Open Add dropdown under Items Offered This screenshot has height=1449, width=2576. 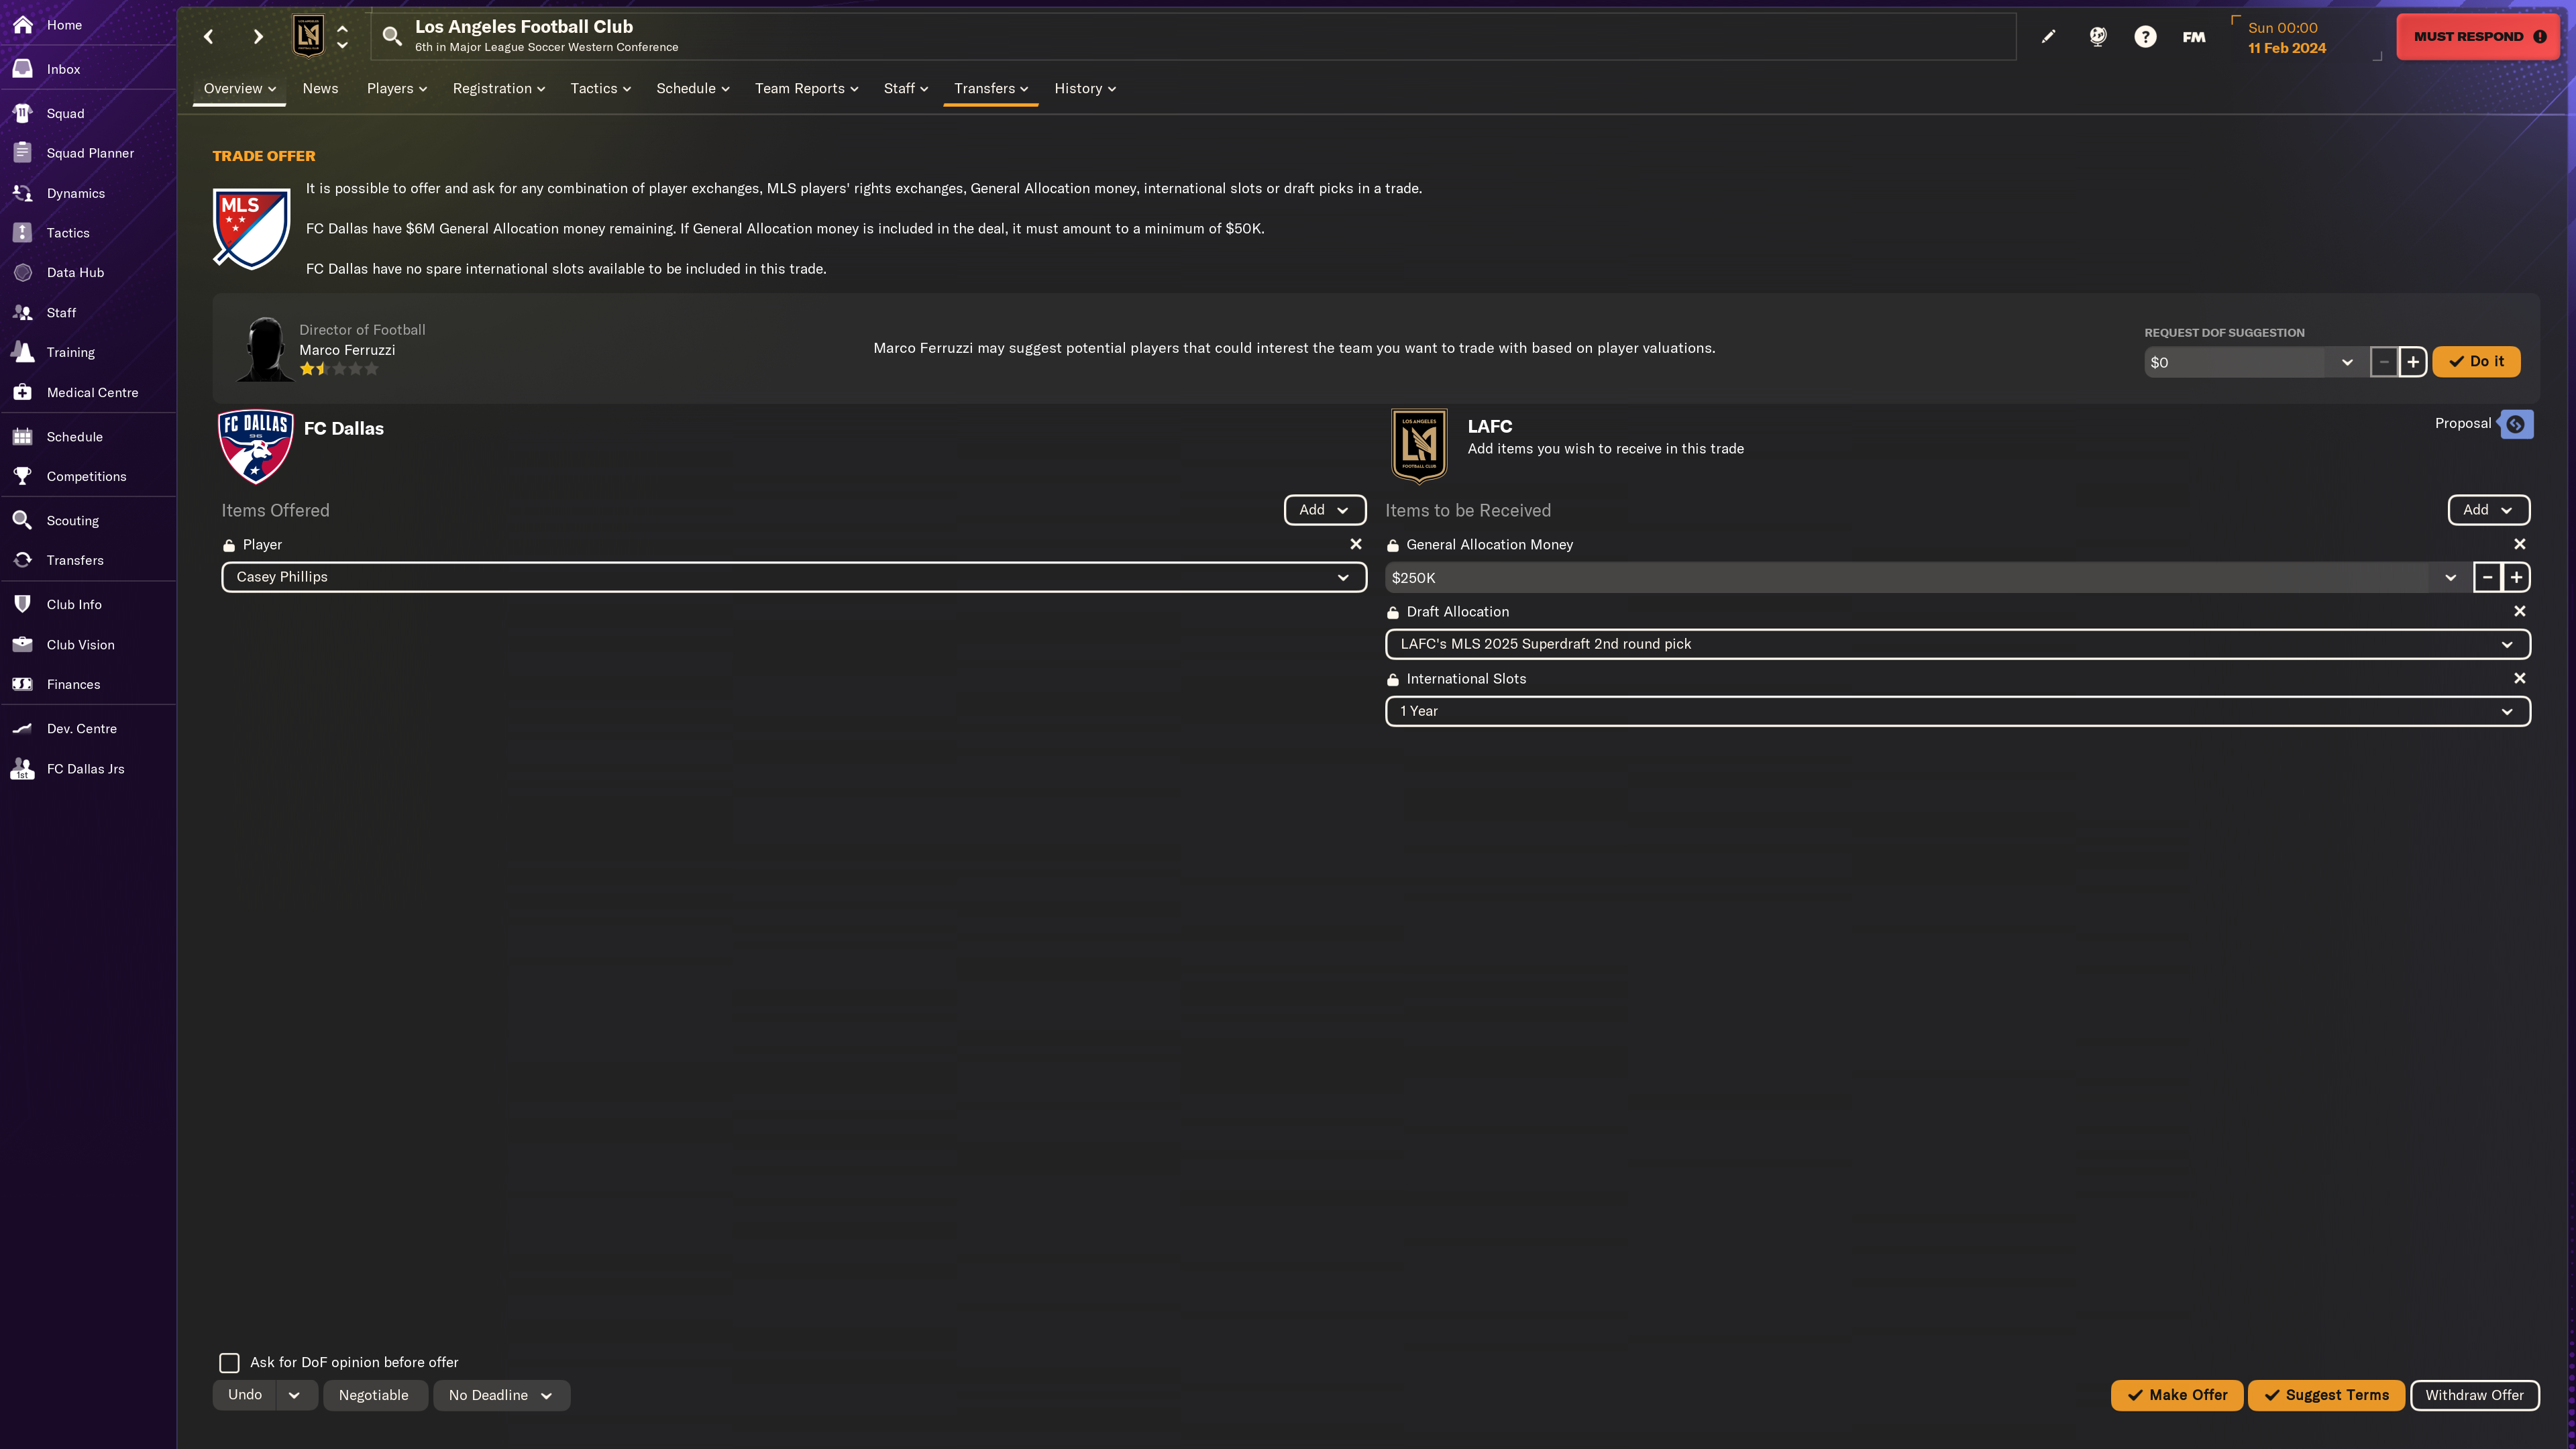click(x=1325, y=510)
